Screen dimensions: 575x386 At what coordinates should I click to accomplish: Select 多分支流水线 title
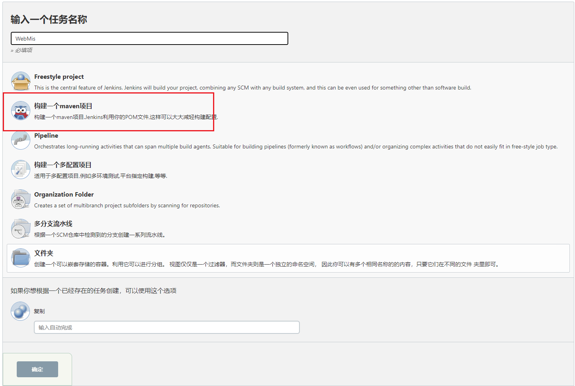pos(53,224)
